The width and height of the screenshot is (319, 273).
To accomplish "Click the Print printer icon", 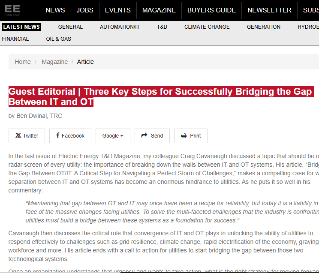I will pyautogui.click(x=184, y=136).
